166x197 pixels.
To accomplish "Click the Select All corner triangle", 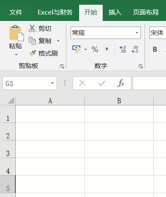I will pyautogui.click(x=11, y=100).
